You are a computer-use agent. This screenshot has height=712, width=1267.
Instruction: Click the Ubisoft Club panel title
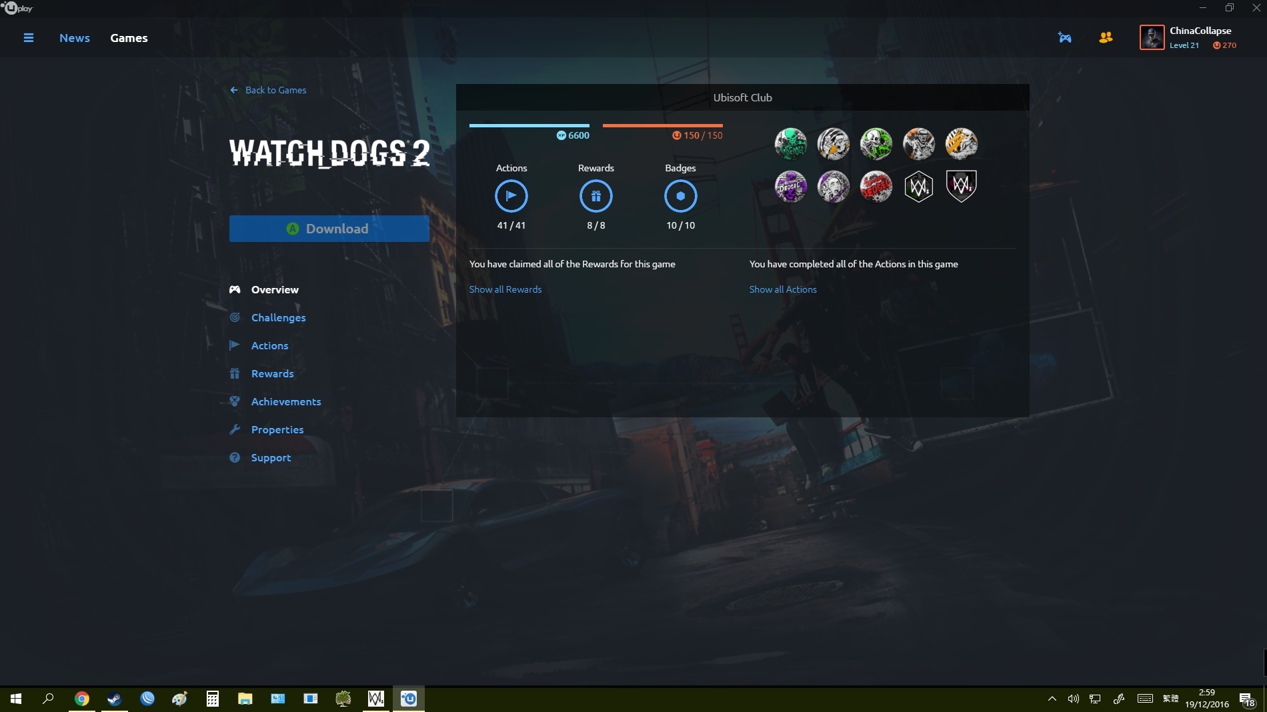(743, 97)
